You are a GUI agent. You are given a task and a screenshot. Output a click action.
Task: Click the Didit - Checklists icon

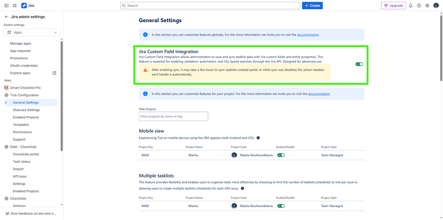click(x=6, y=147)
